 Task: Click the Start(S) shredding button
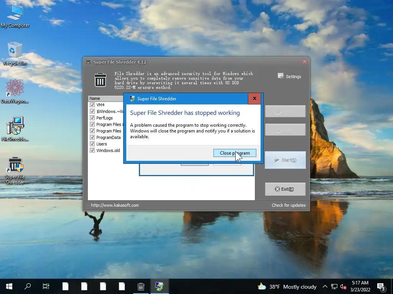(285, 160)
